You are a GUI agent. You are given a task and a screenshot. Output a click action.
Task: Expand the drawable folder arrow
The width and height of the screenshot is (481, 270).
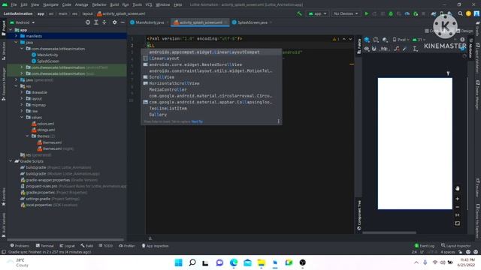[x=22, y=92]
